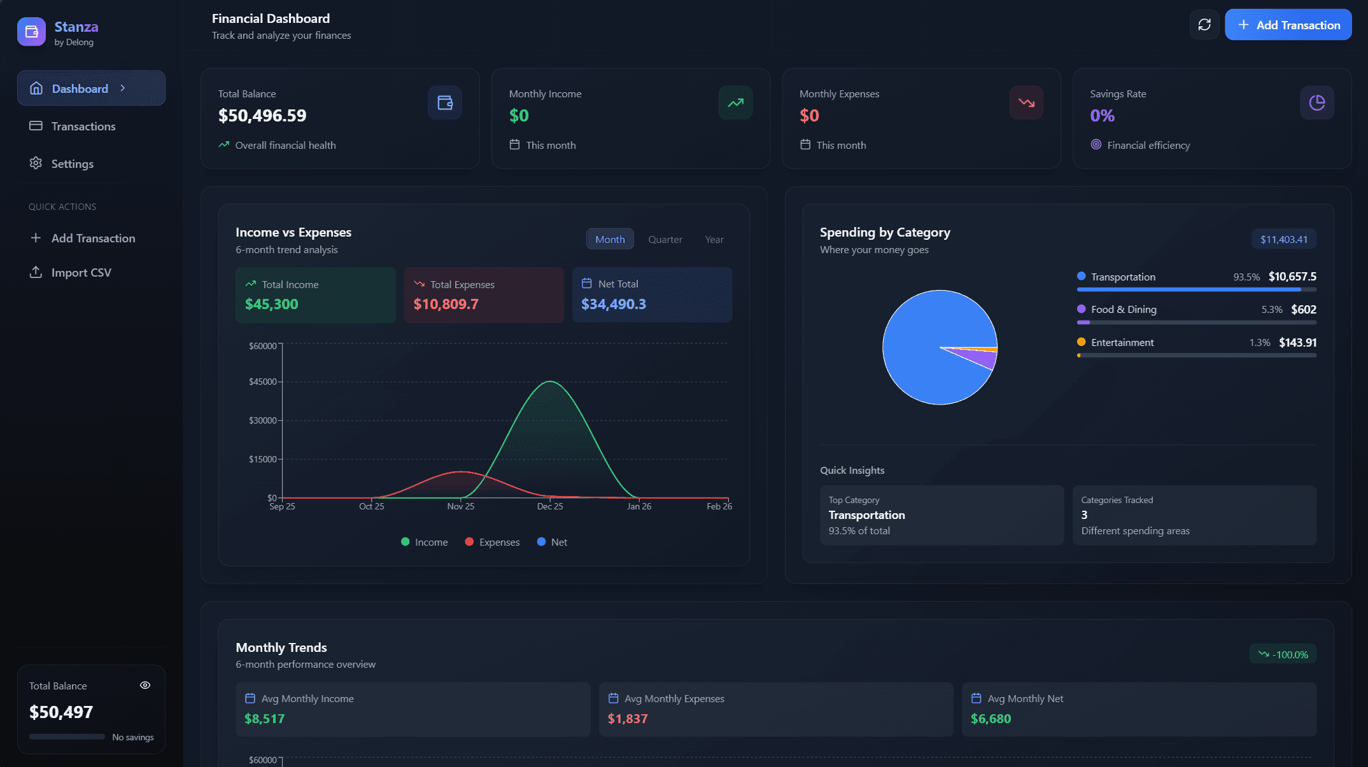Click the savings progress bar under Total Balance

[x=66, y=737]
